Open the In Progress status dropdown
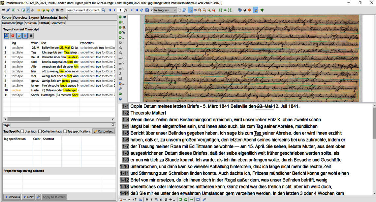 click(165, 10)
